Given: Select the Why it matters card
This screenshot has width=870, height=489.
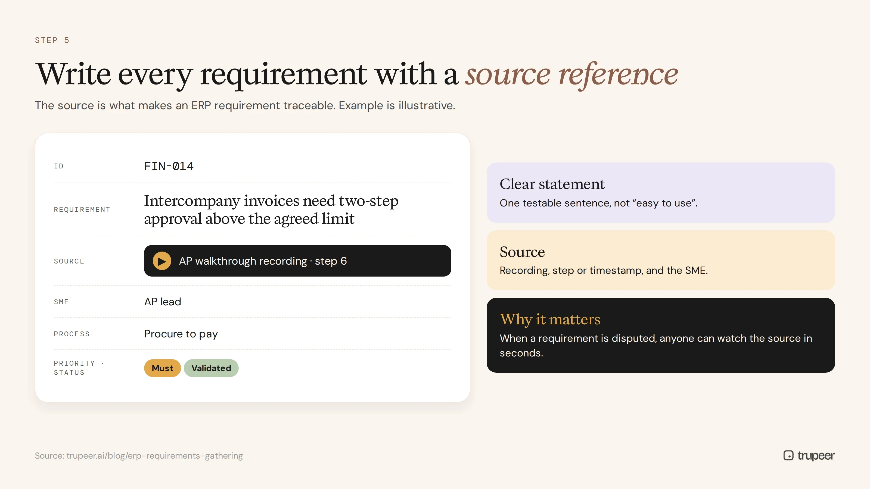Looking at the screenshot, I should point(661,335).
